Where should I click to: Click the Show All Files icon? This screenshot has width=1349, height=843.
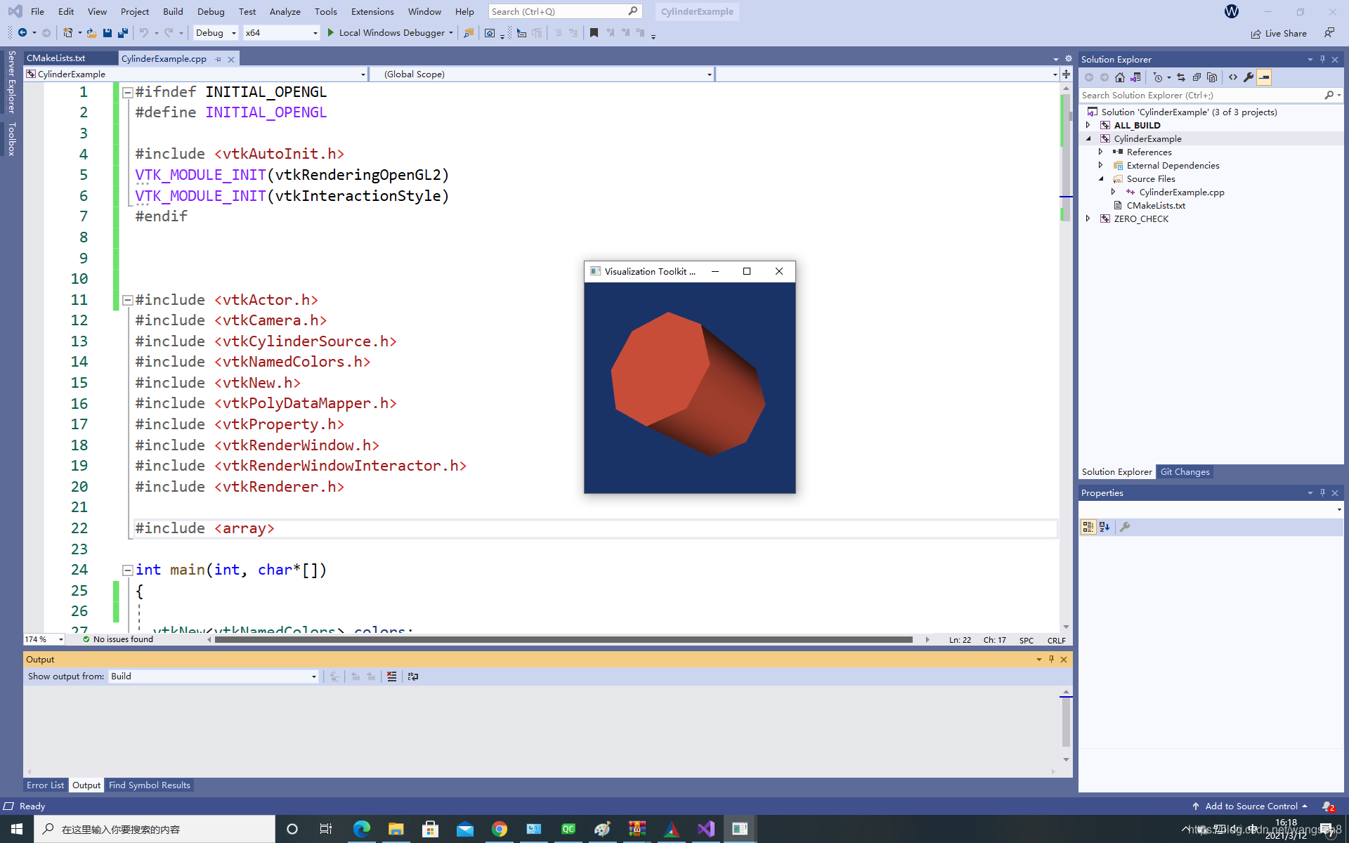tap(1212, 77)
